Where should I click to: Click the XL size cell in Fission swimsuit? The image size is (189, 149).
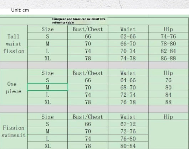pyautogui.click(x=48, y=146)
